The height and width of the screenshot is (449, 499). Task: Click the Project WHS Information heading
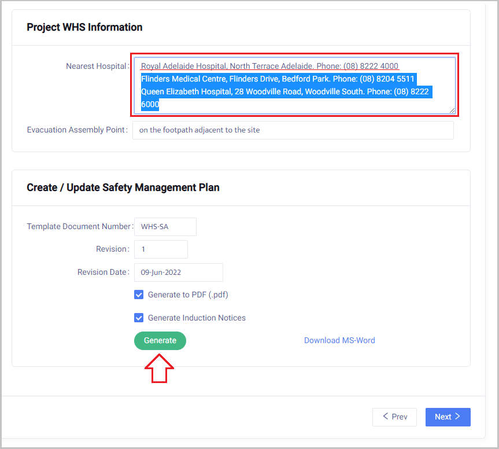pyautogui.click(x=84, y=27)
